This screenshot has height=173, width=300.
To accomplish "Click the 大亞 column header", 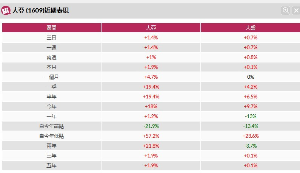I will (x=151, y=28).
